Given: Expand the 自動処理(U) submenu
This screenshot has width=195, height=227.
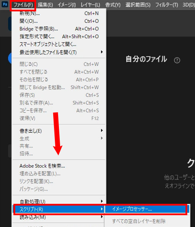Looking at the screenshot, I should (59, 201).
